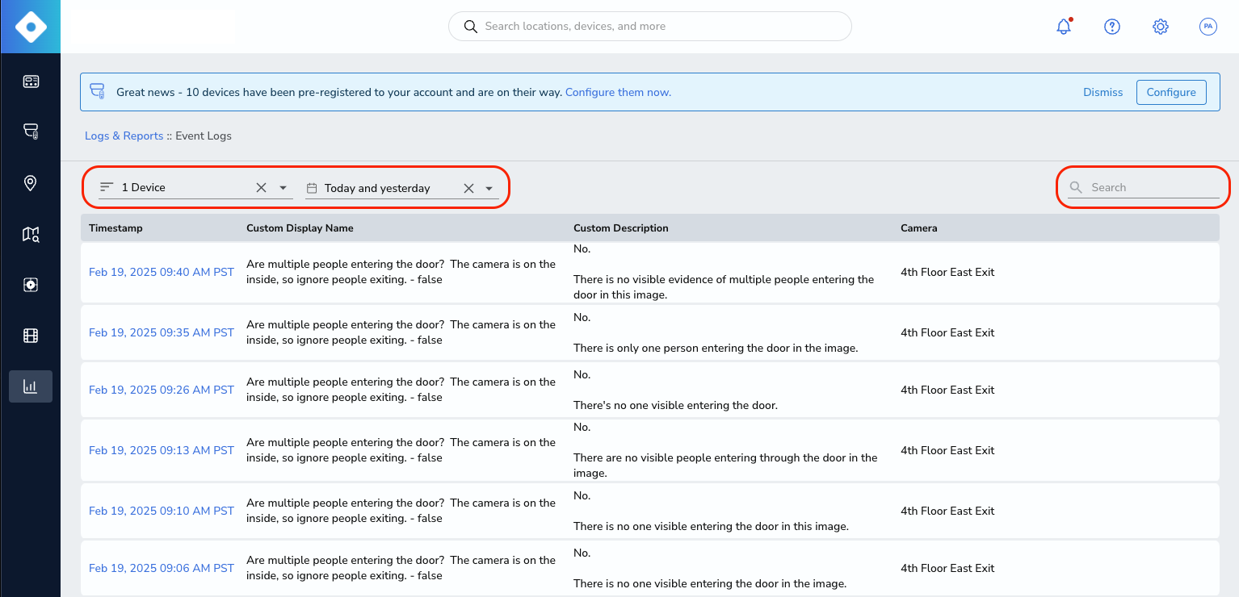
Task: Open the settings gear icon
Action: [x=1161, y=27]
